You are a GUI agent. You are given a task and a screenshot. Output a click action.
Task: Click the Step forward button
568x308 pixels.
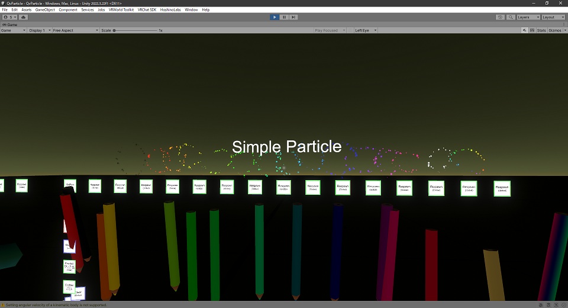pyautogui.click(x=293, y=17)
